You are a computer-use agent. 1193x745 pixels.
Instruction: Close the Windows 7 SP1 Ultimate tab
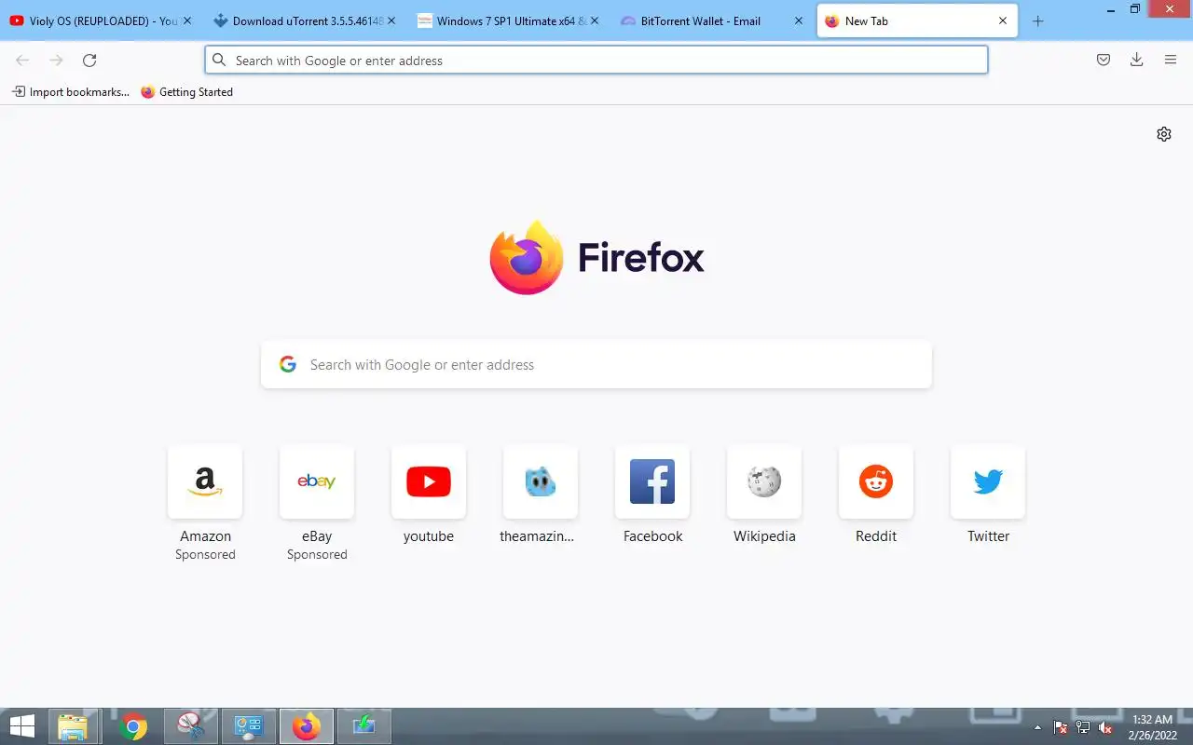[595, 20]
